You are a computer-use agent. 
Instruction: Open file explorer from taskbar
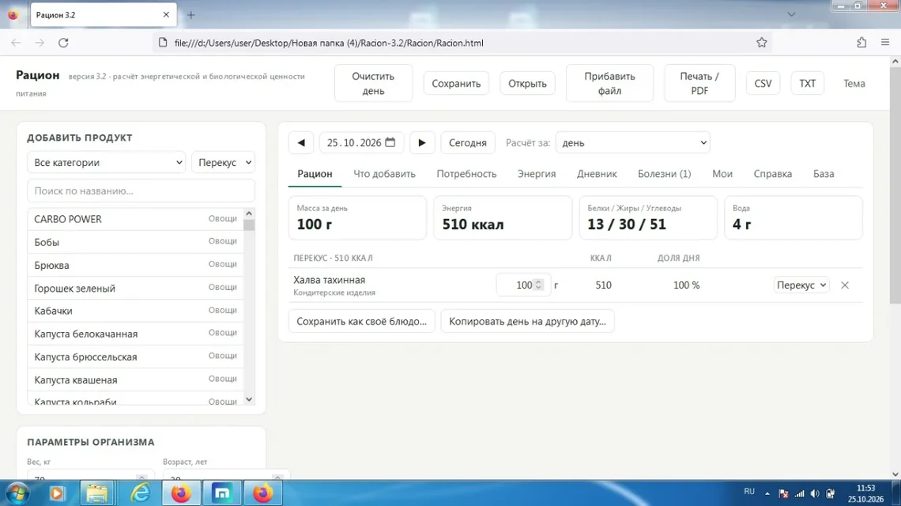[97, 493]
